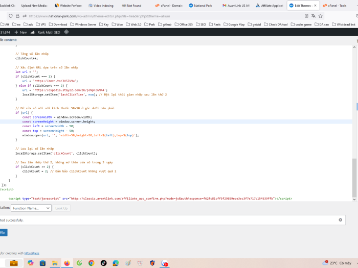Dismiss the file edited successfully notice
The image size is (358, 268).
341,220
